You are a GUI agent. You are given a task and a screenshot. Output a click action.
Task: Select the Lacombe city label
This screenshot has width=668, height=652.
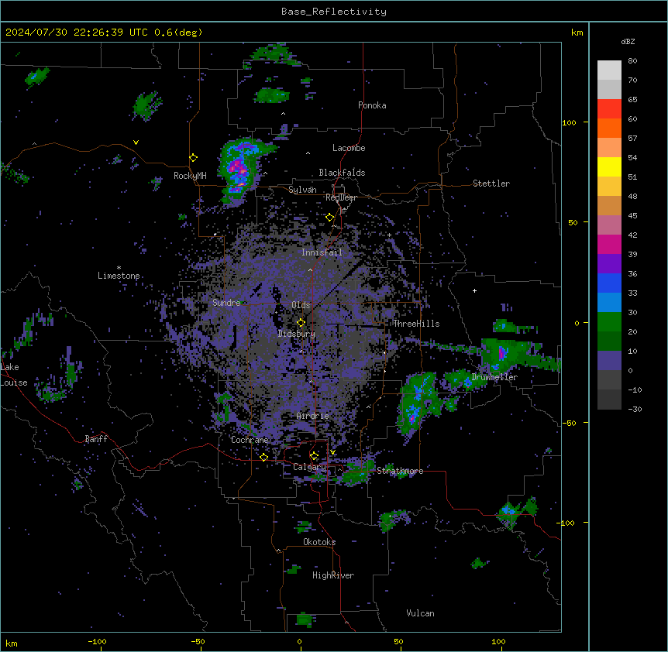[349, 148]
